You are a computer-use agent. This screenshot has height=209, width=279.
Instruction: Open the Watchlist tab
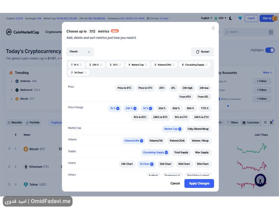click(x=15, y=123)
